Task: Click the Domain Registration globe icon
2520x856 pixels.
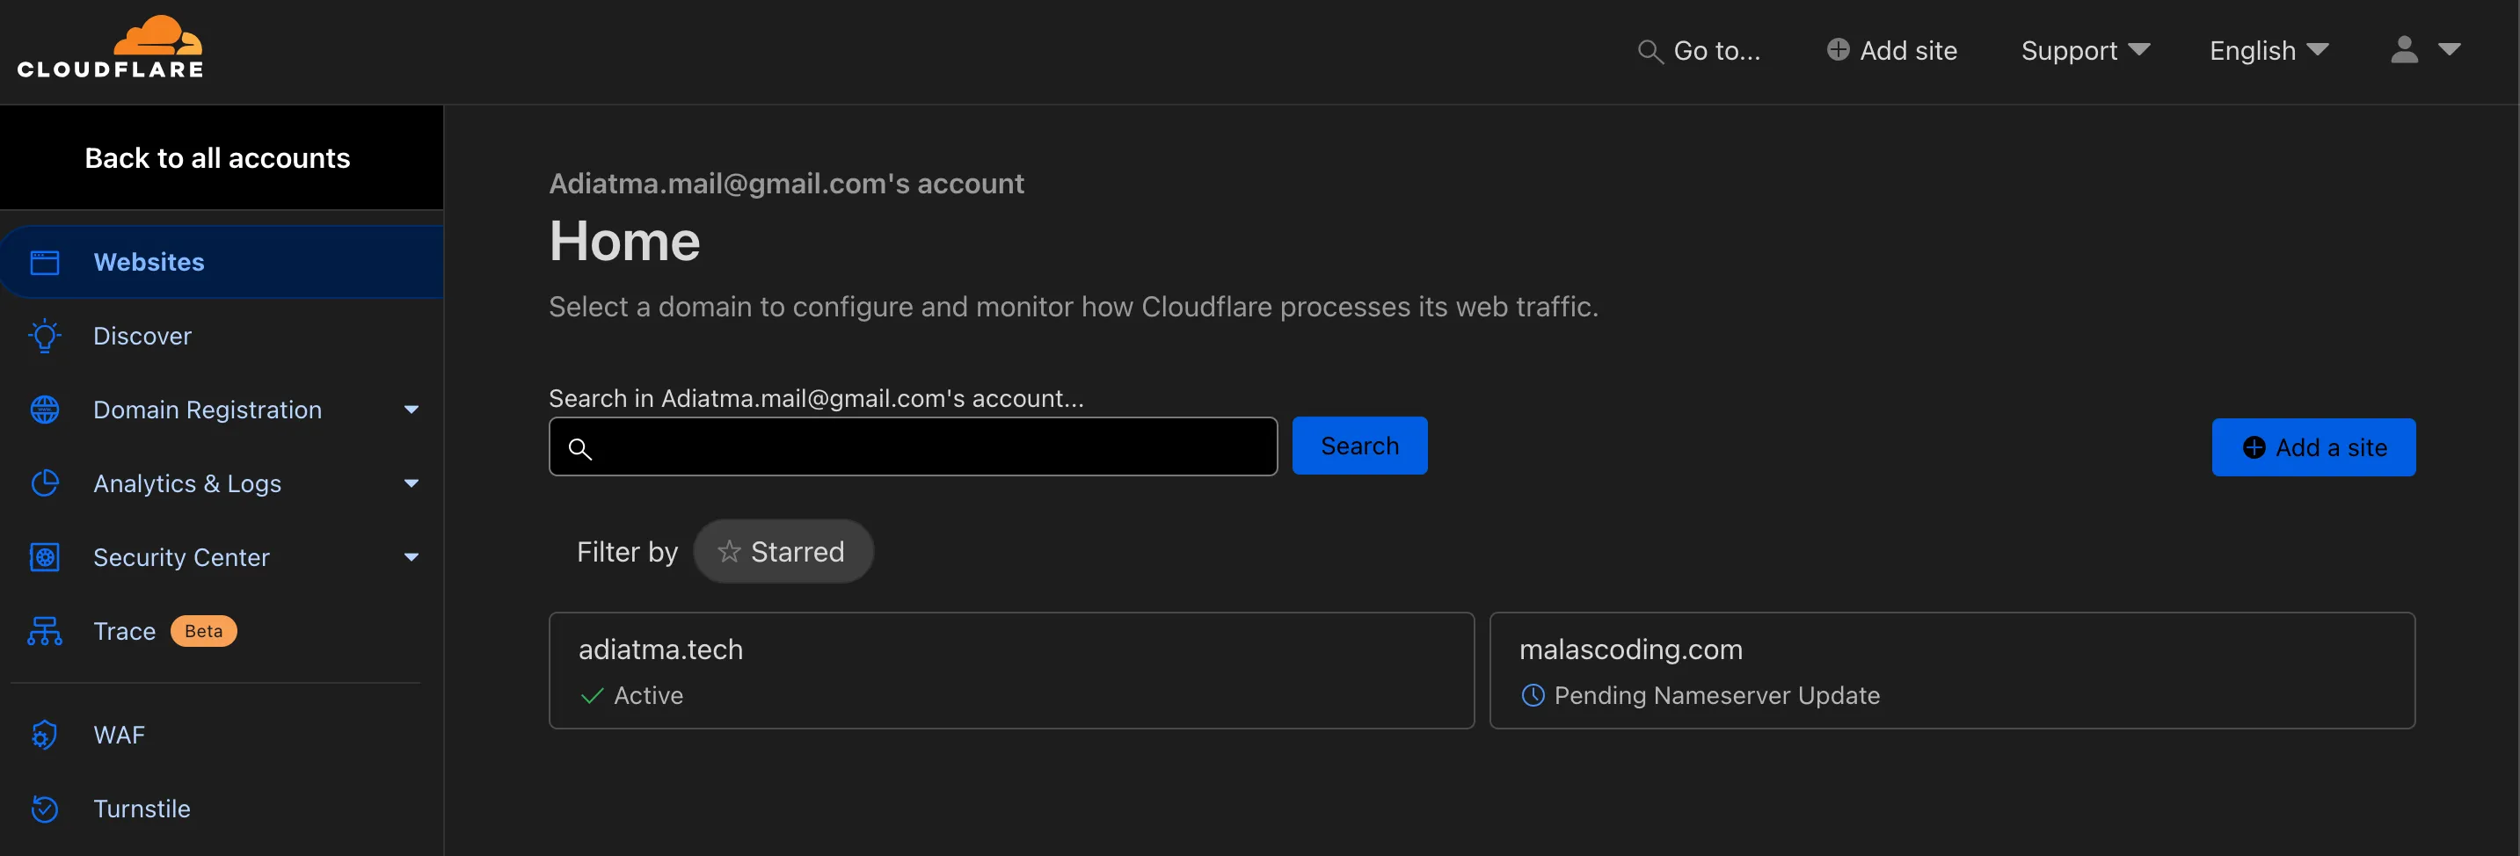Action: click(45, 410)
